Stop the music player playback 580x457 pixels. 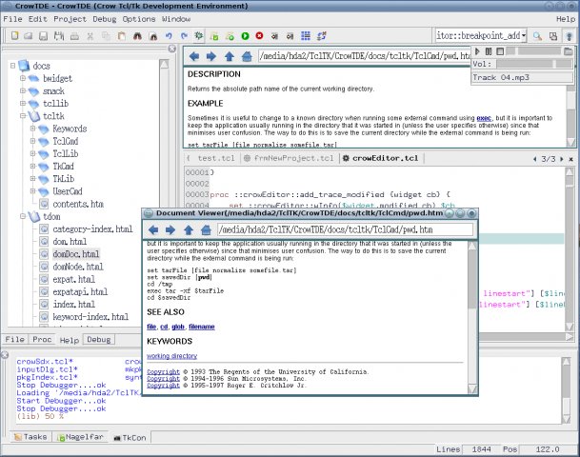point(500,51)
